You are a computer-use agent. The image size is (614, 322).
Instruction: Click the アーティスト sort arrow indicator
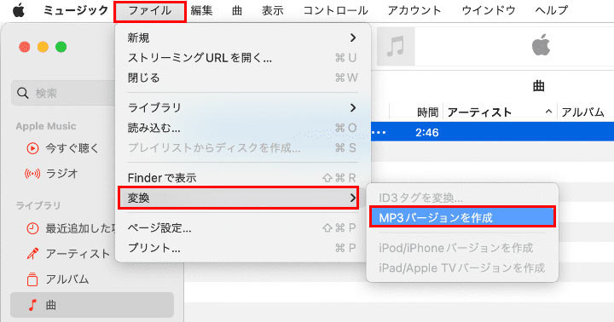click(548, 112)
